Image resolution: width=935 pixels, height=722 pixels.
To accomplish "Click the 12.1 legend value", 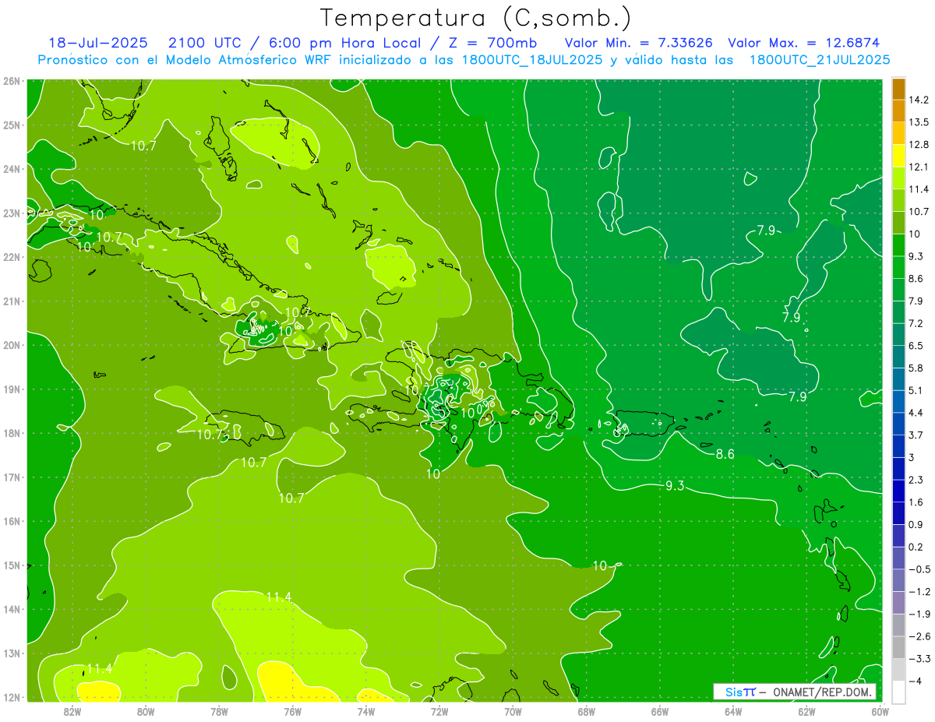I will (x=919, y=167).
